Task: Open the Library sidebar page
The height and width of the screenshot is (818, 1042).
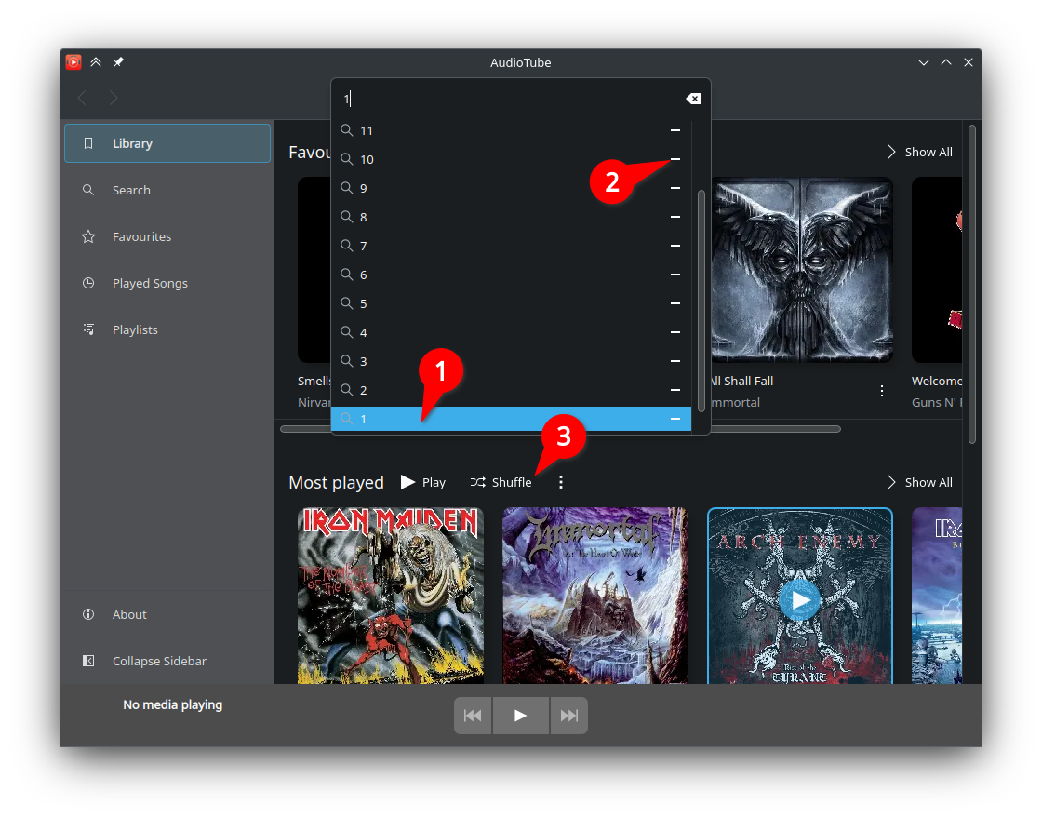Action: tap(167, 143)
